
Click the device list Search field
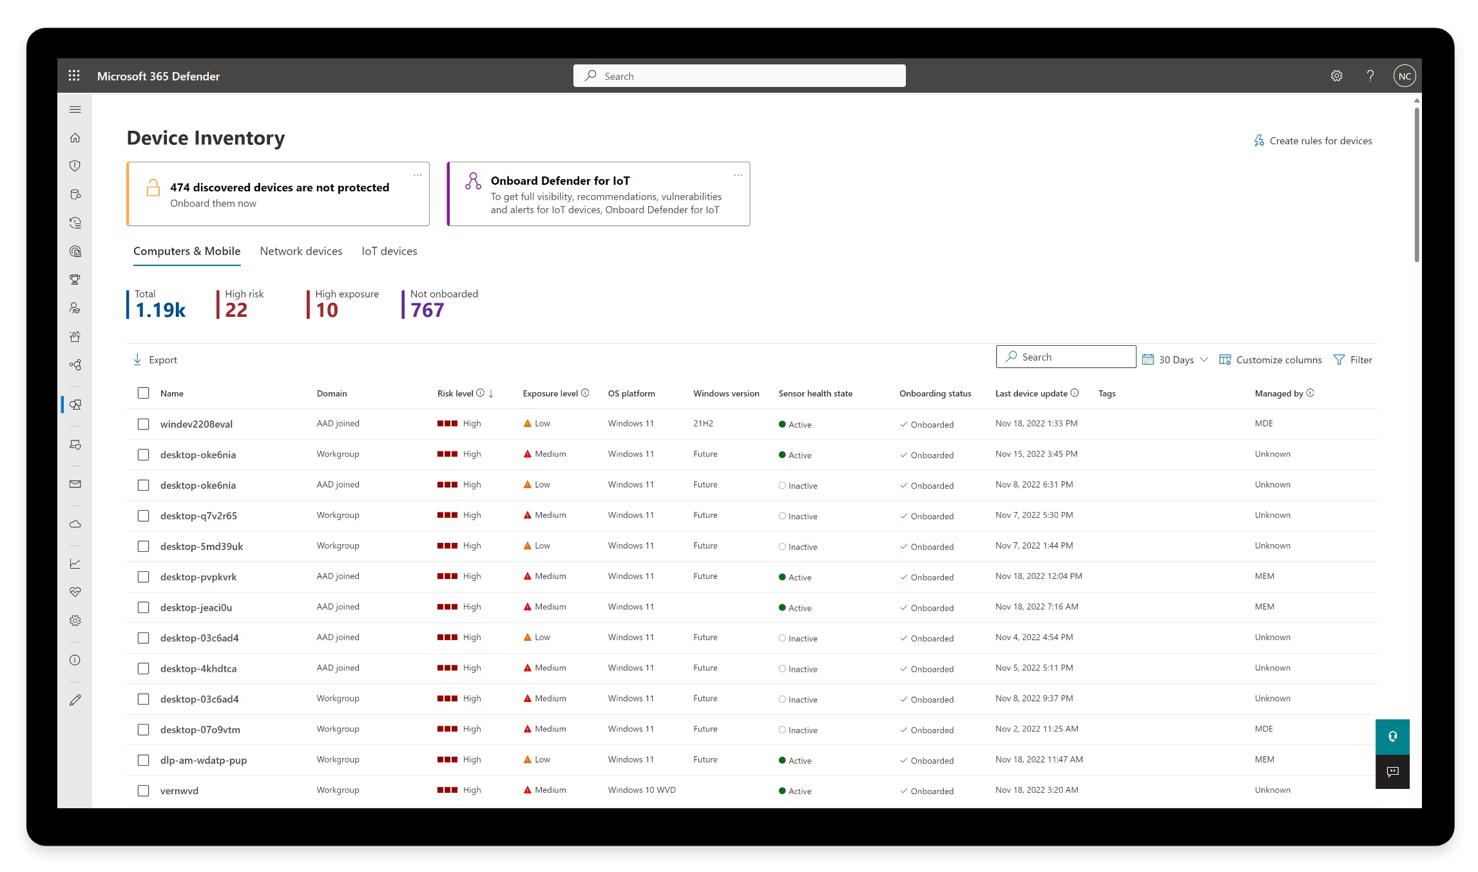1066,357
